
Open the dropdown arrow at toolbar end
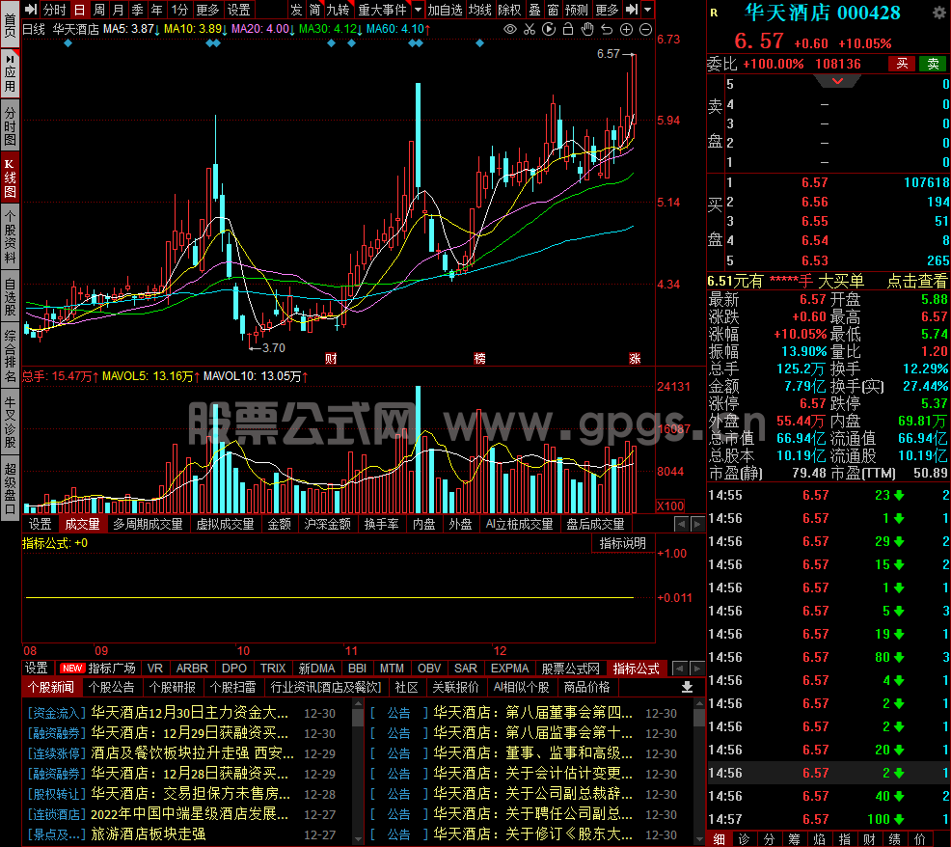pyautogui.click(x=648, y=10)
